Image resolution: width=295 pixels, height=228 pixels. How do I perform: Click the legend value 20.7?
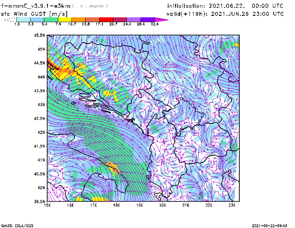113,24
